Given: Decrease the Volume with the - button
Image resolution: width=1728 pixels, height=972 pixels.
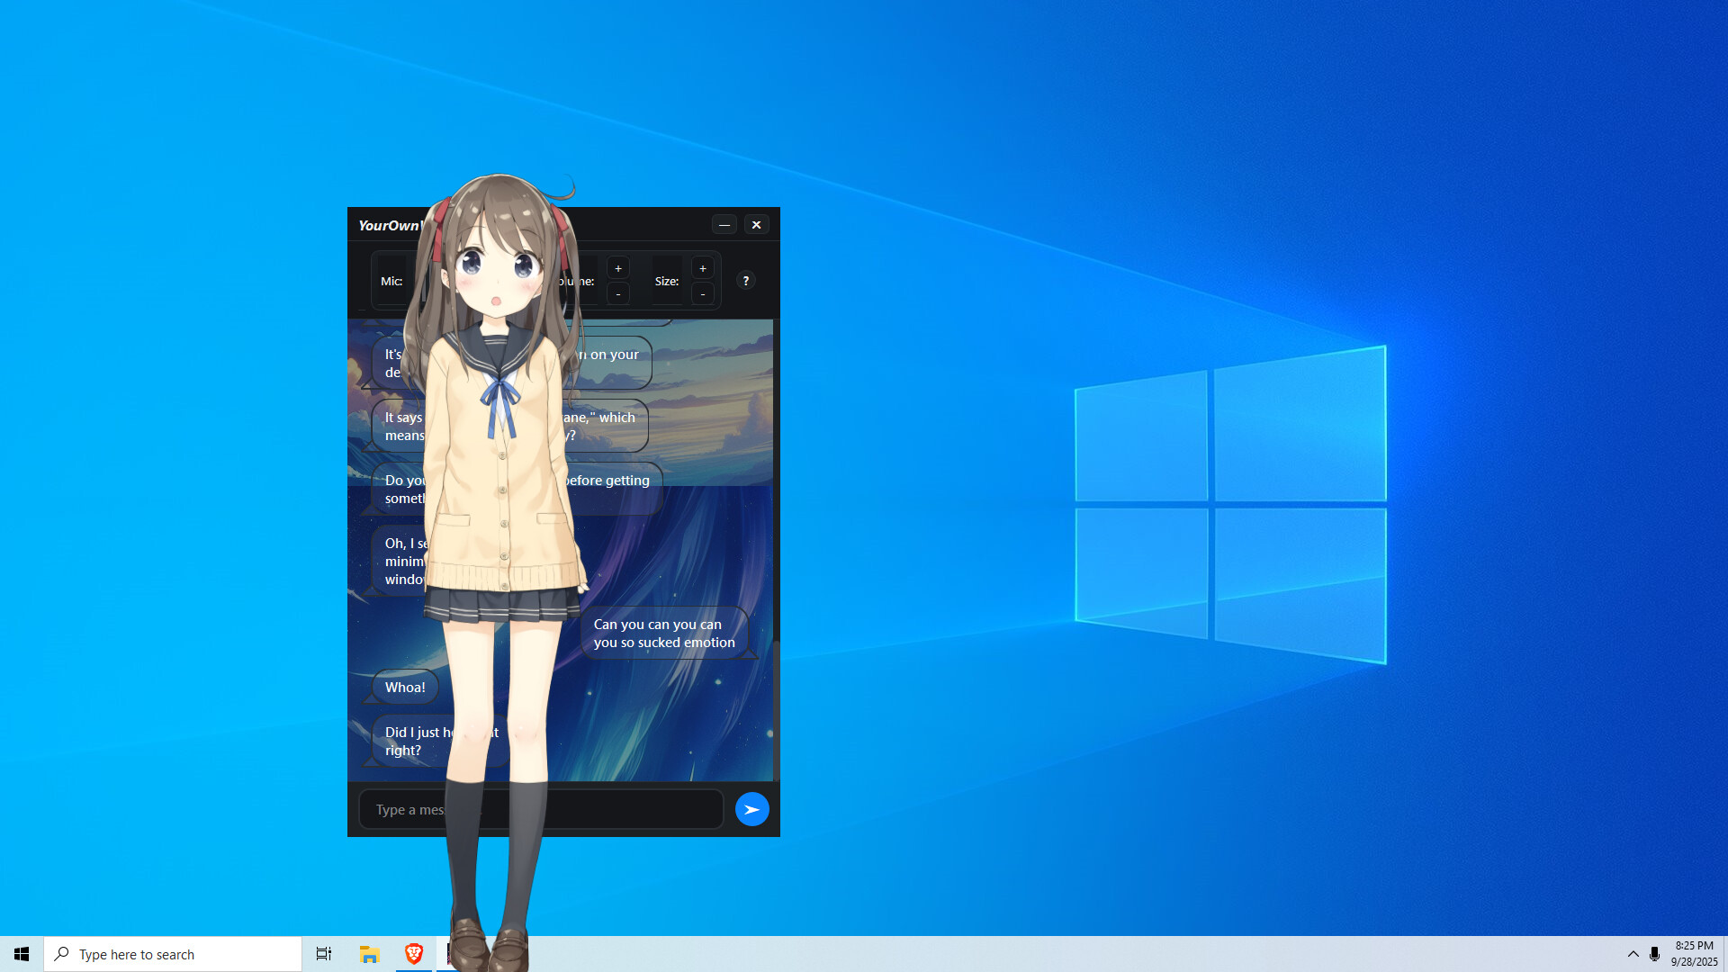Looking at the screenshot, I should click(618, 293).
